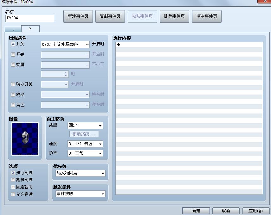Click the 清空事件页 button
This screenshot has width=271, height=215.
click(x=207, y=16)
